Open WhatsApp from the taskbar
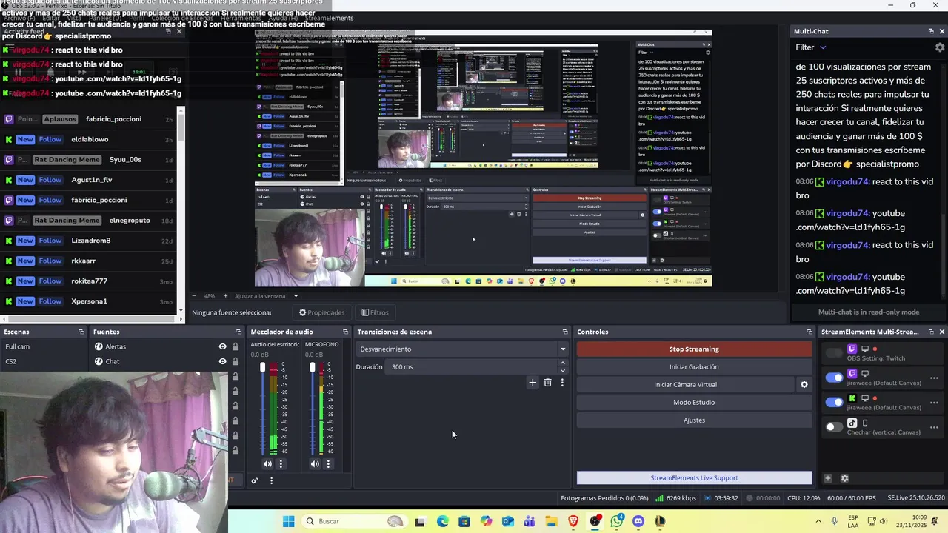The height and width of the screenshot is (533, 948). click(x=617, y=521)
